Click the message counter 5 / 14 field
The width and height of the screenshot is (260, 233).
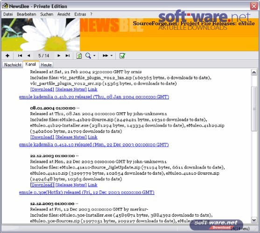click(44, 55)
